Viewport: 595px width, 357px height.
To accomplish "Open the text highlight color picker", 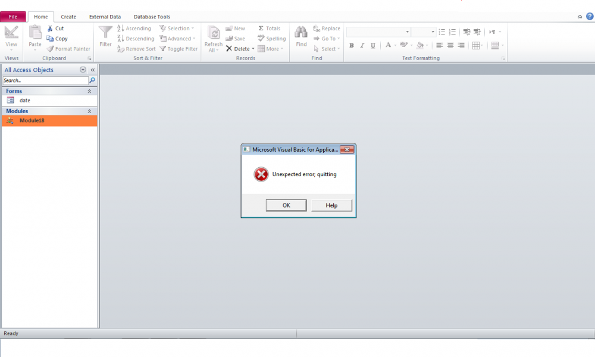I will coord(404,46).
